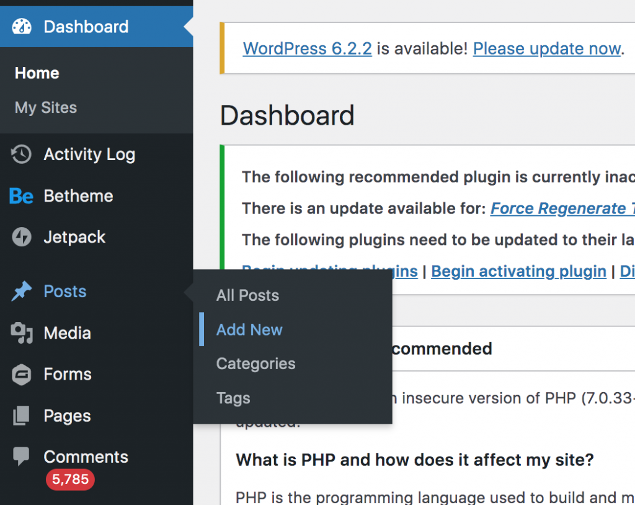The height and width of the screenshot is (505, 635).
Task: Click the Posts pushpin icon
Action: coord(22,292)
